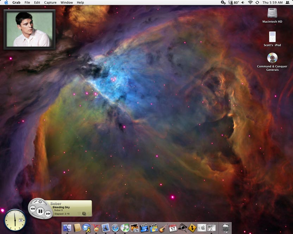Click the Elapsed 2:16 time readout
Viewport: 293px width, 234px height.
62,214
